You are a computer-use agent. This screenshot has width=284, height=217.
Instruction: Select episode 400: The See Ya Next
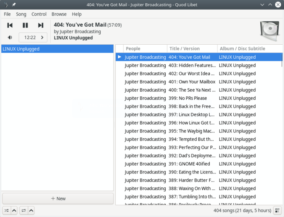pos(198,90)
